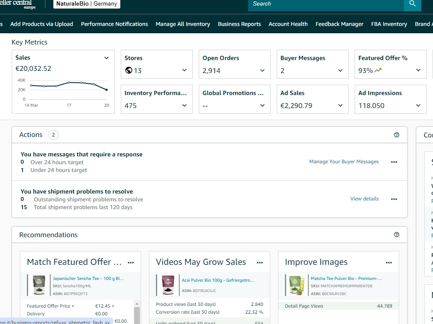
Task: Click the Detail Page Views value 44.789
Action: click(x=385, y=306)
